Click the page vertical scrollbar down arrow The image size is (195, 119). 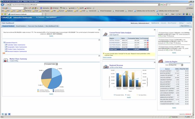[x=193, y=114]
